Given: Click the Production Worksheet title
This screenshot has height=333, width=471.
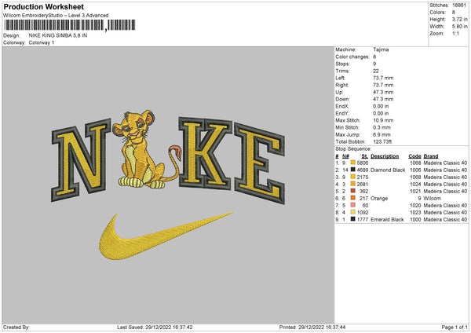Looking at the screenshot, I should [x=43, y=6].
